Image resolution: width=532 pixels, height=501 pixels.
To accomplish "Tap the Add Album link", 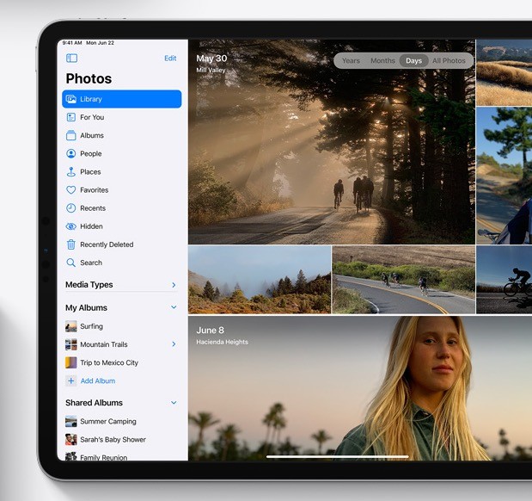I will point(98,381).
